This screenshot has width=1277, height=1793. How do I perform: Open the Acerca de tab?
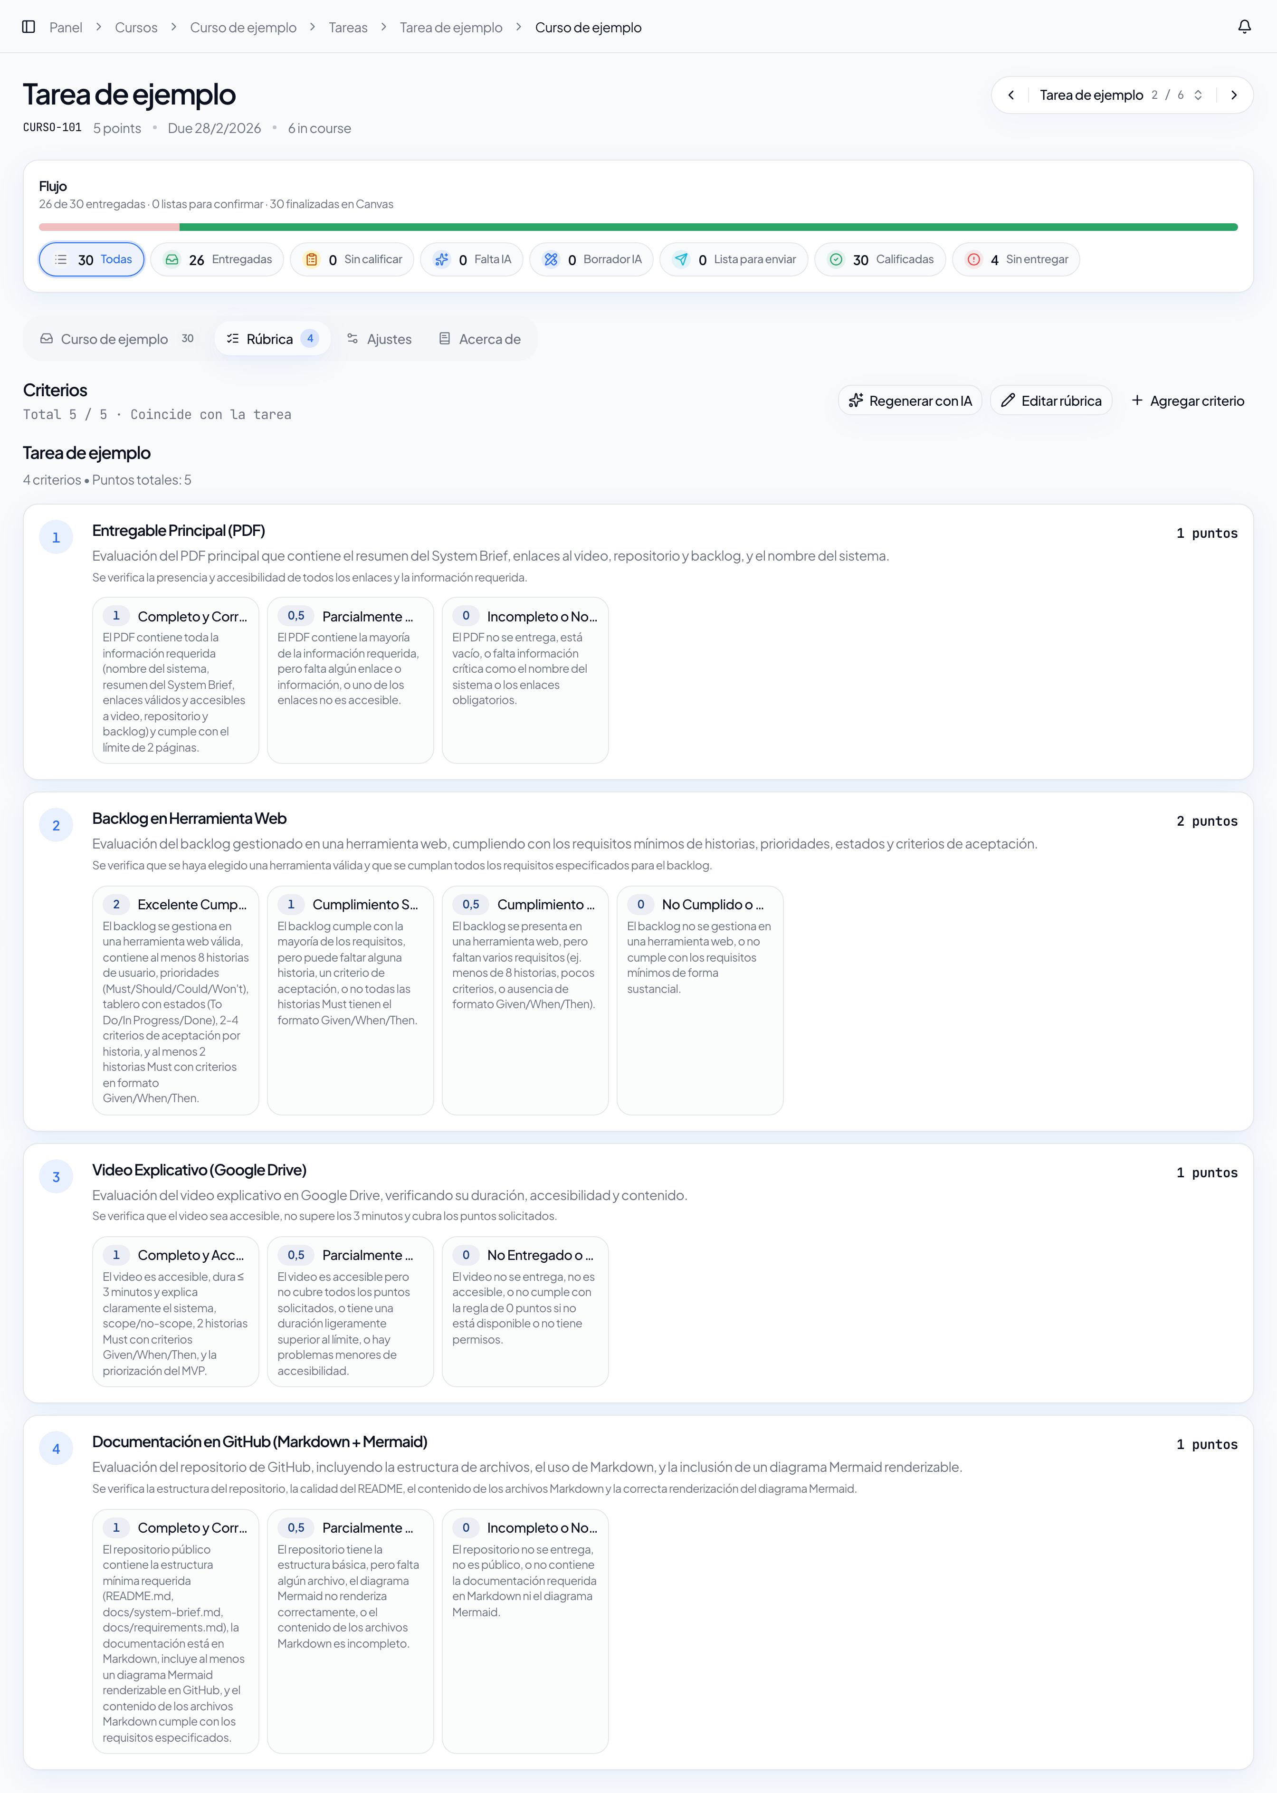tap(480, 339)
